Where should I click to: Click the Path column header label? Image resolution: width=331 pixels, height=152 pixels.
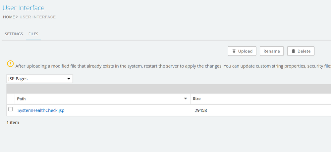pyautogui.click(x=21, y=99)
